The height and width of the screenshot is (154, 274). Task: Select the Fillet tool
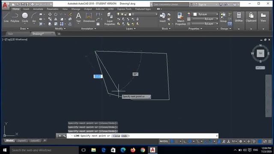click(x=62, y=19)
